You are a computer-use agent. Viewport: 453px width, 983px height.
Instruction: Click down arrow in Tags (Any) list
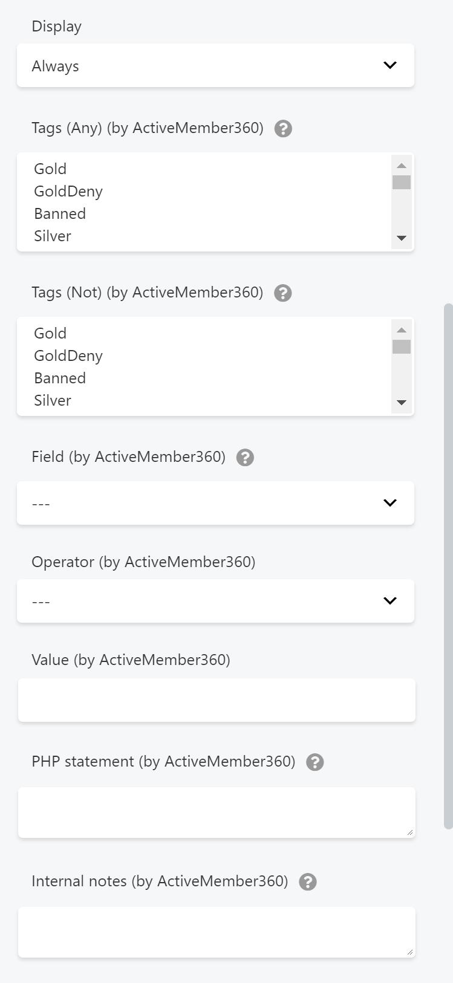pyautogui.click(x=402, y=239)
